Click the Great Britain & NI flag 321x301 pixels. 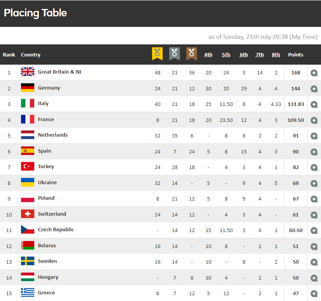pos(28,72)
